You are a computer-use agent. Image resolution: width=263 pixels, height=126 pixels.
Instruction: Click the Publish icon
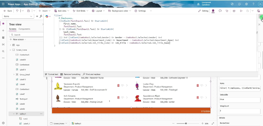click(258, 11)
